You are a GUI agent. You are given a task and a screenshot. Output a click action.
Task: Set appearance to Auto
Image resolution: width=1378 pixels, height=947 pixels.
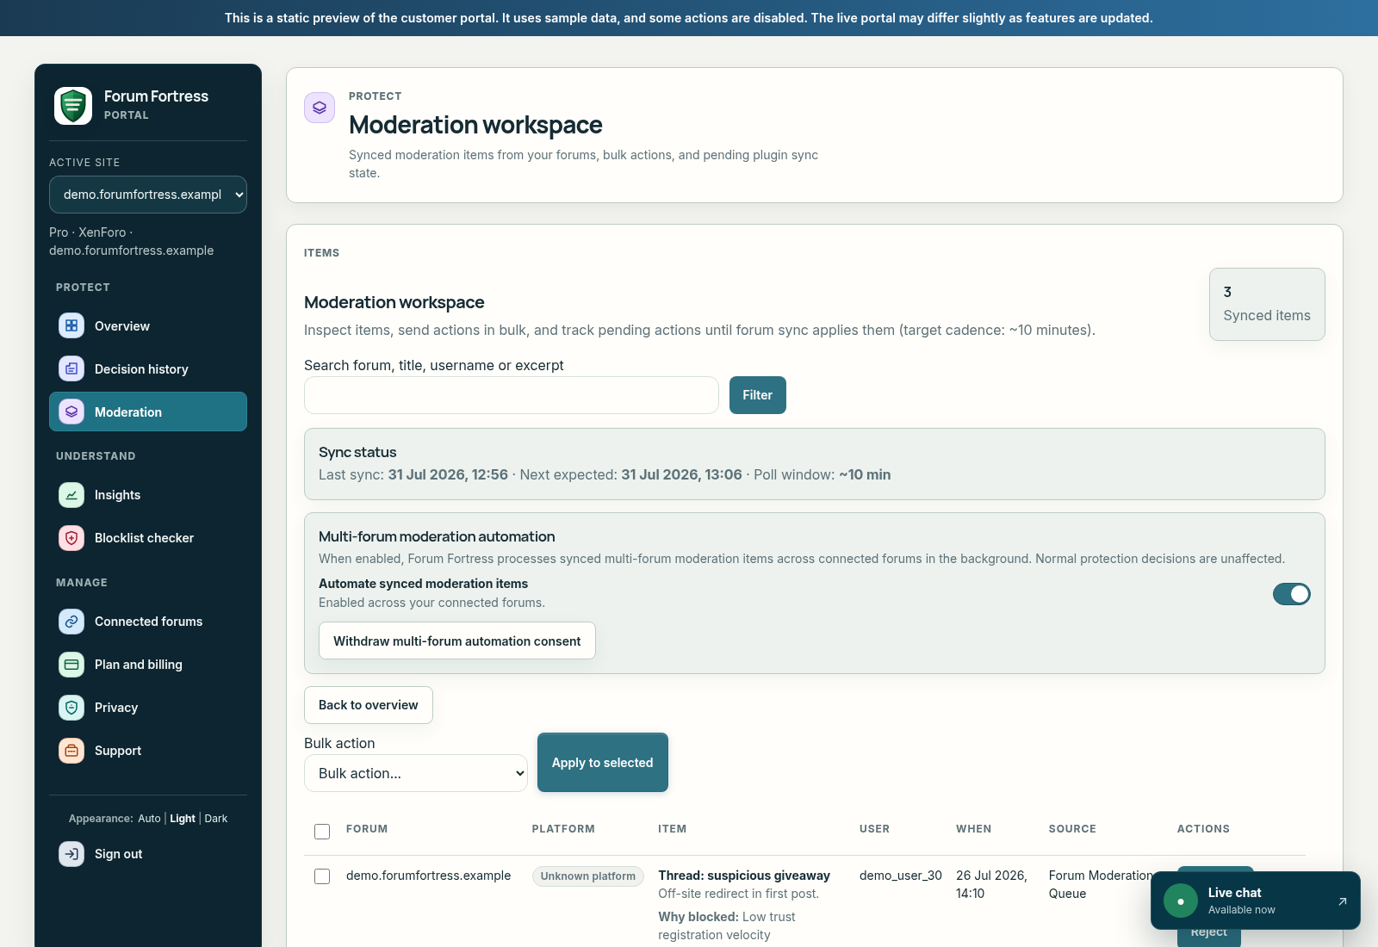pos(149,819)
